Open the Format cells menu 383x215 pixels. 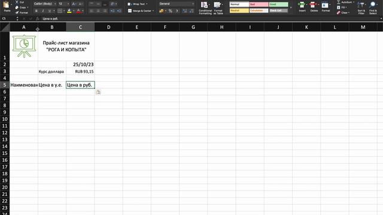tap(326, 7)
